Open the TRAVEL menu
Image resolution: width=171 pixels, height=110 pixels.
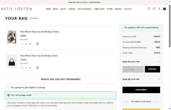pyautogui.click(x=72, y=9)
